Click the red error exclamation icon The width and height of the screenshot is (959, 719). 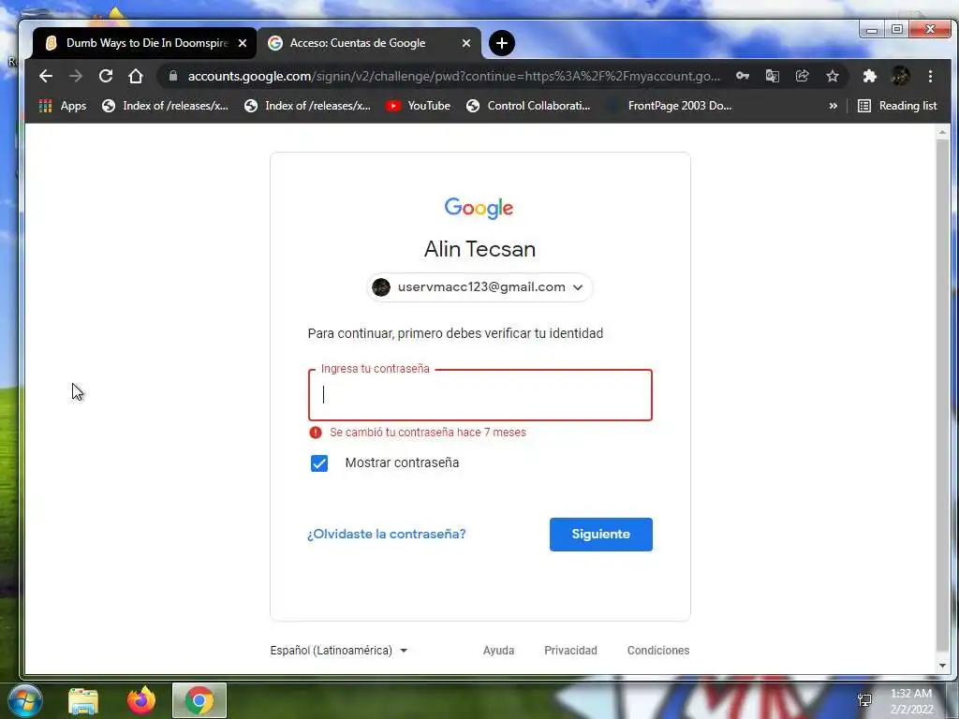[316, 433]
